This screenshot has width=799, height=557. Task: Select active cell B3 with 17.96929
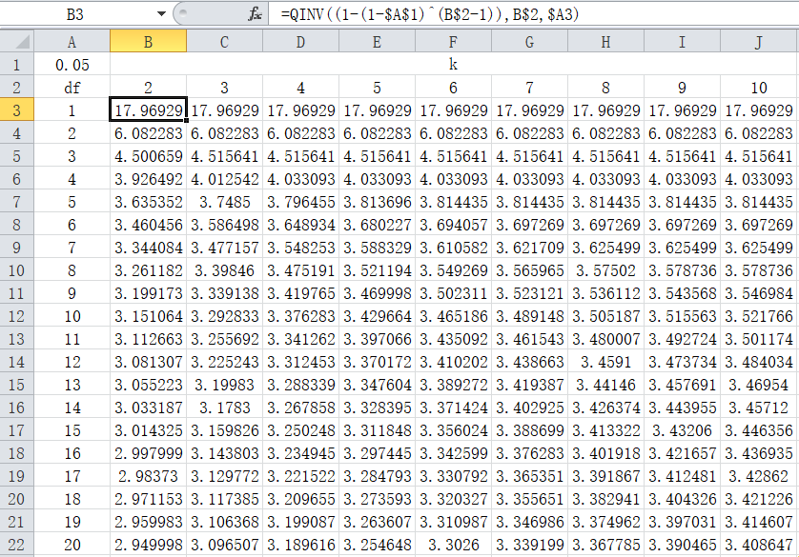(149, 109)
